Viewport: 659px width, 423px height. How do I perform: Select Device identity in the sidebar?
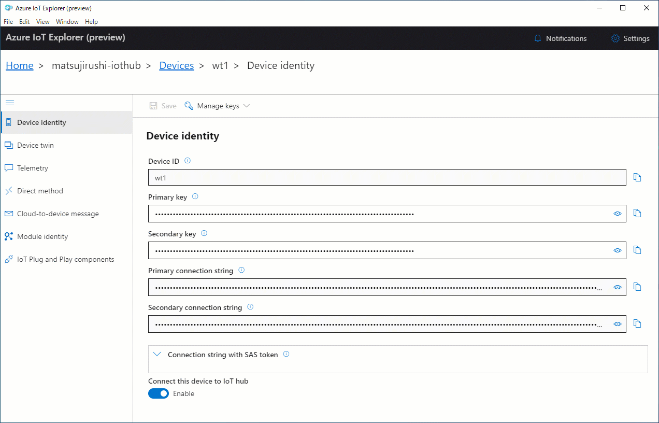[x=66, y=122]
